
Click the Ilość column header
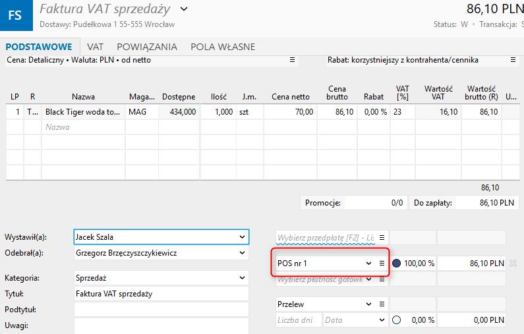coord(219,97)
